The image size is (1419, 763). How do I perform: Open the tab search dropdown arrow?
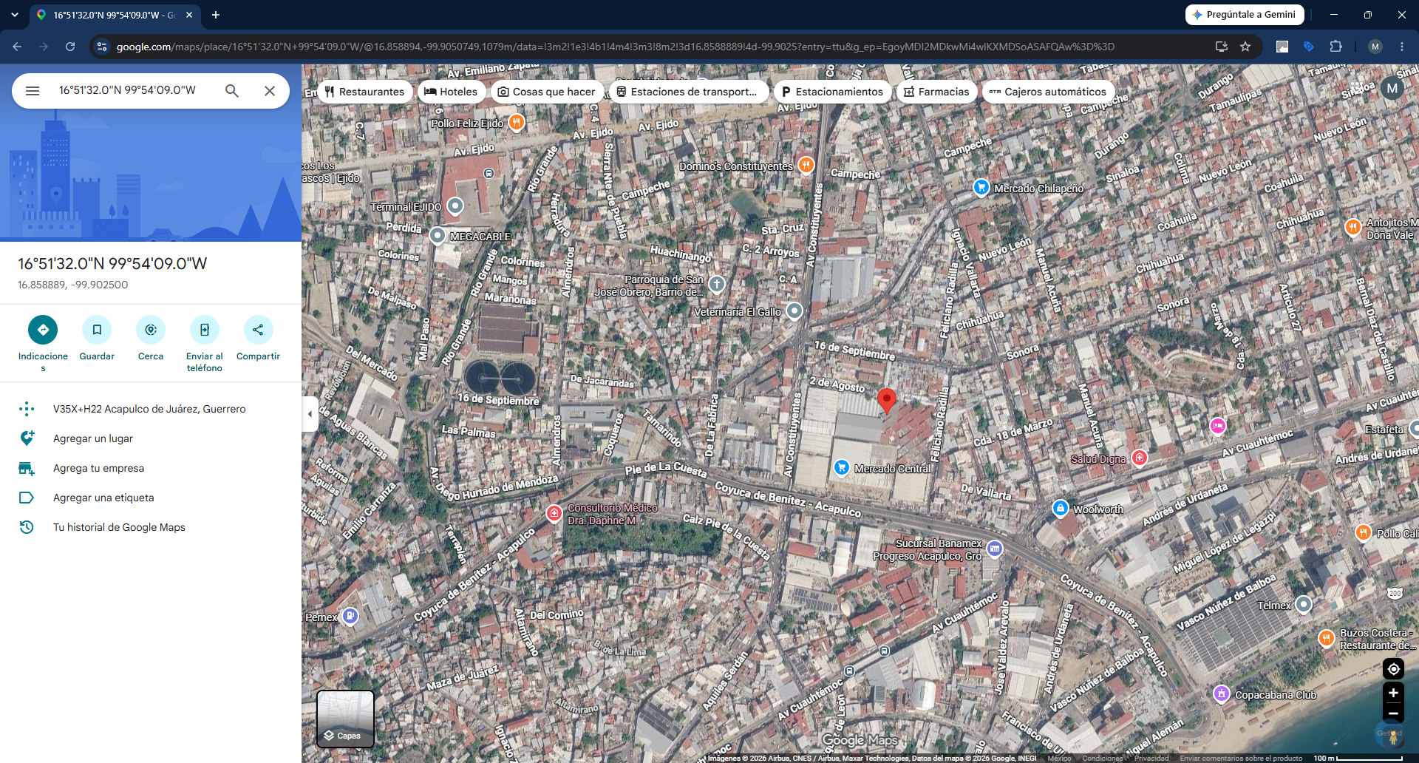[15, 15]
